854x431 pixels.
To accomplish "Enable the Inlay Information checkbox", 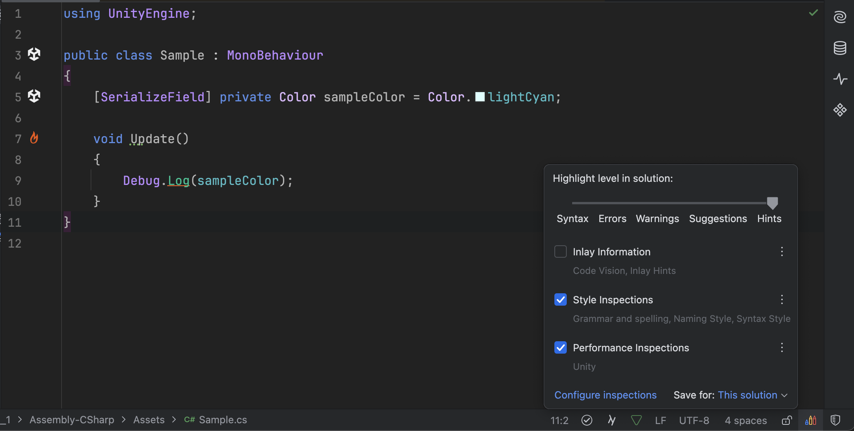I will 560,251.
